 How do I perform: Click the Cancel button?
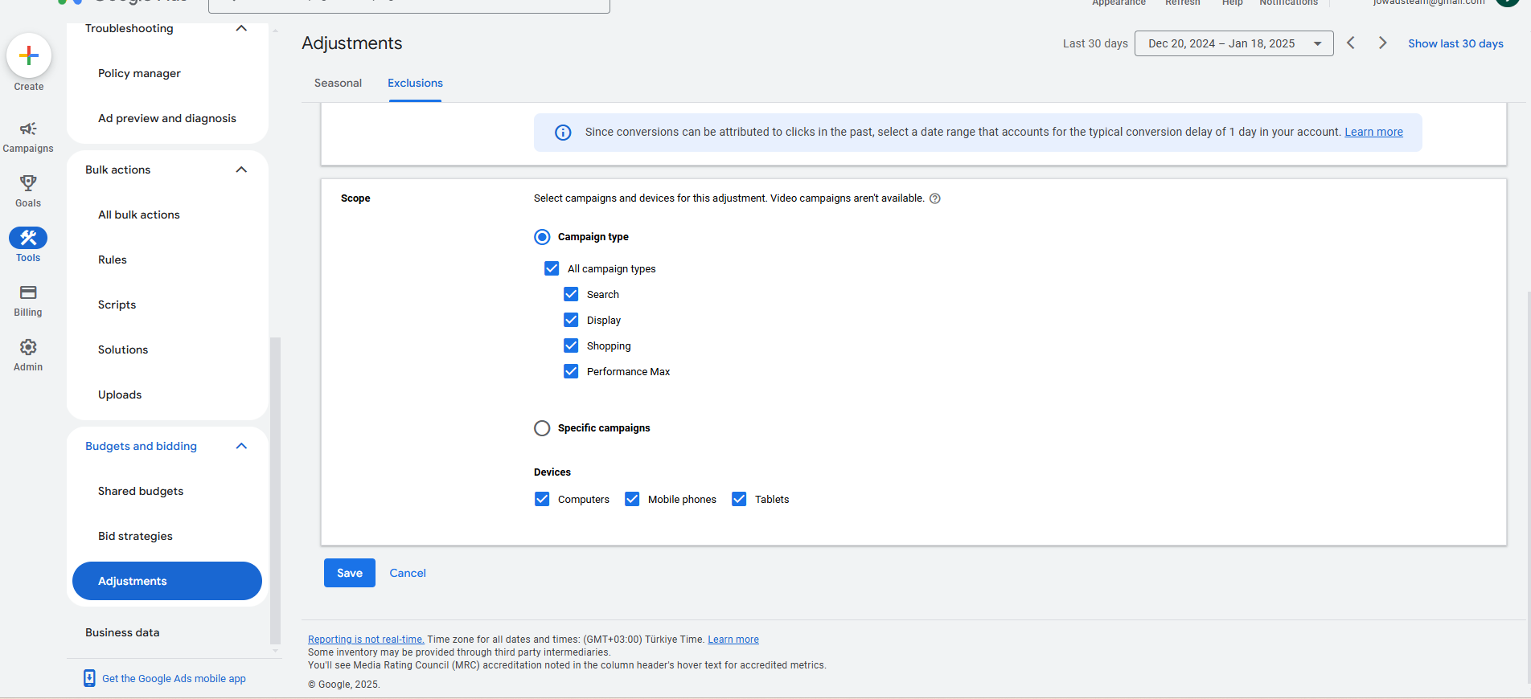point(408,573)
